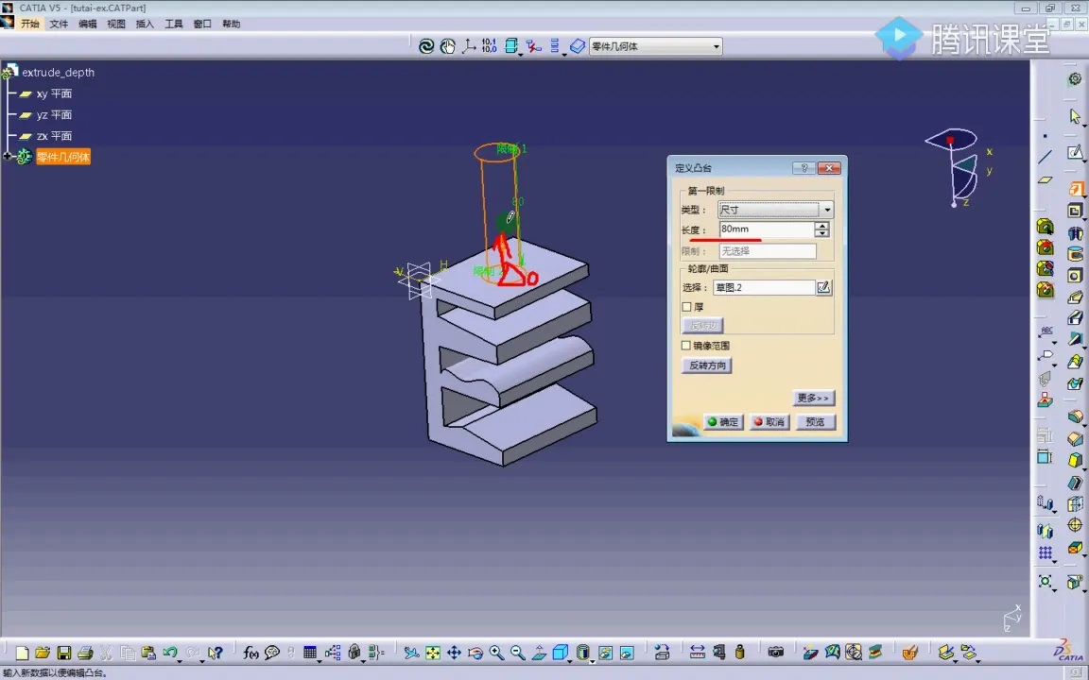
Task: Activate the Pan view tool
Action: (x=454, y=653)
